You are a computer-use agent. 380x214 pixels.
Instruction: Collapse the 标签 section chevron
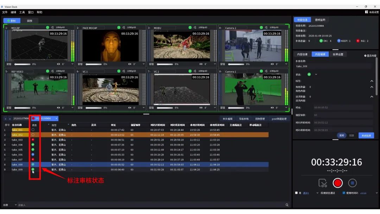tap(372, 81)
